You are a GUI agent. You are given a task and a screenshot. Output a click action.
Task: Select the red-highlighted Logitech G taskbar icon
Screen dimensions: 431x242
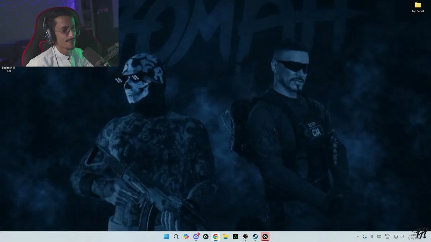(265, 237)
